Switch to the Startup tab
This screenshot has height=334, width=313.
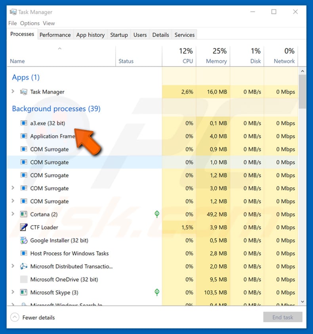119,35
